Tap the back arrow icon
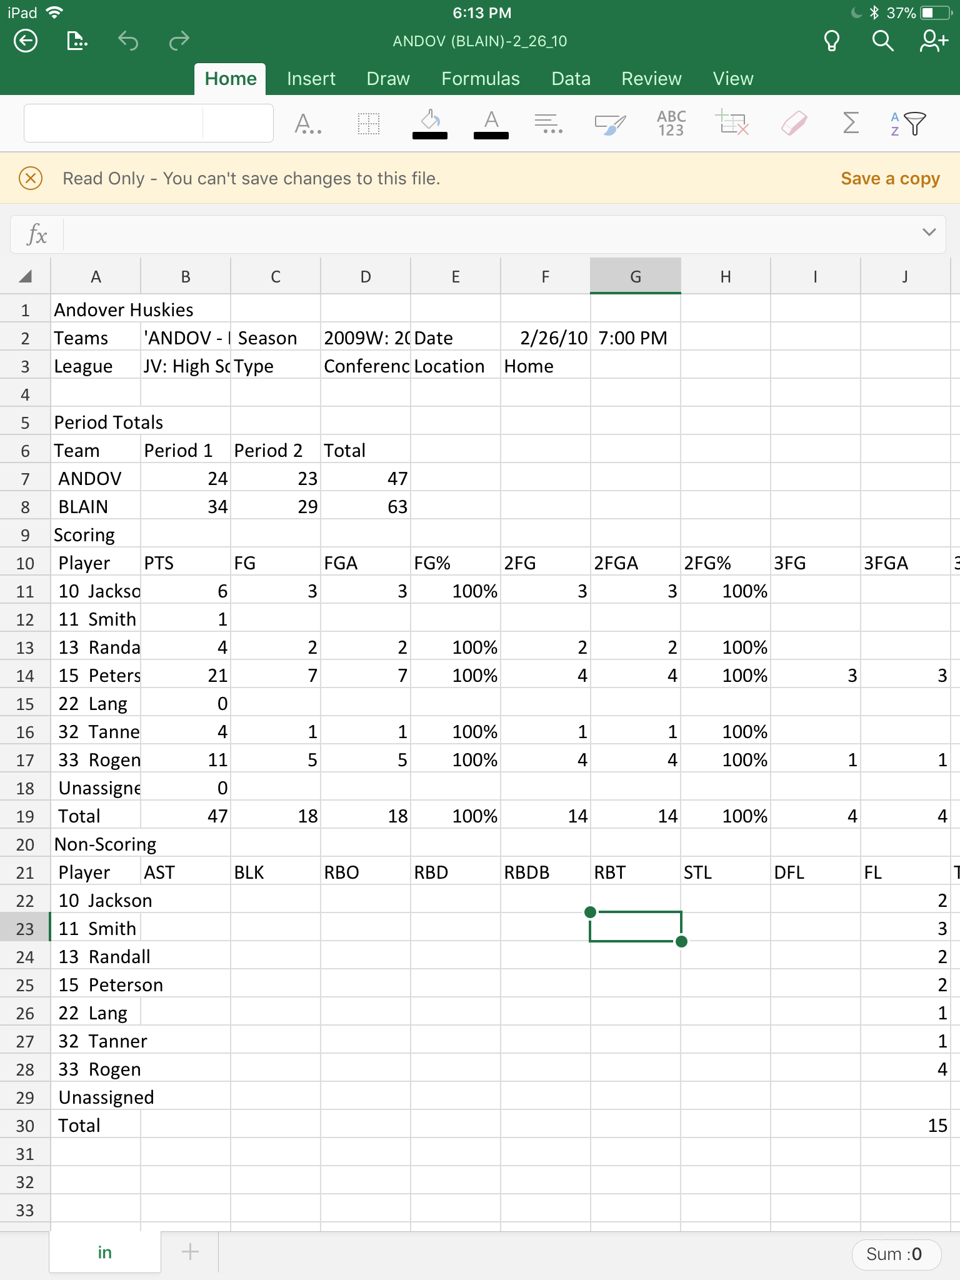Image resolution: width=960 pixels, height=1280 pixels. [x=26, y=41]
